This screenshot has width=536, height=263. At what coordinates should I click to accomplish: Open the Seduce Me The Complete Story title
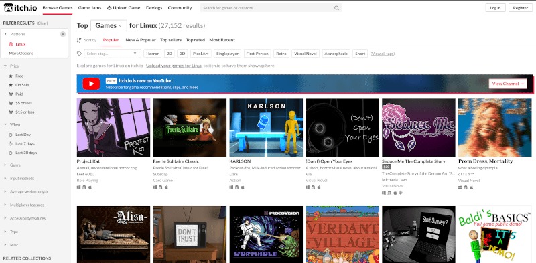point(413,161)
